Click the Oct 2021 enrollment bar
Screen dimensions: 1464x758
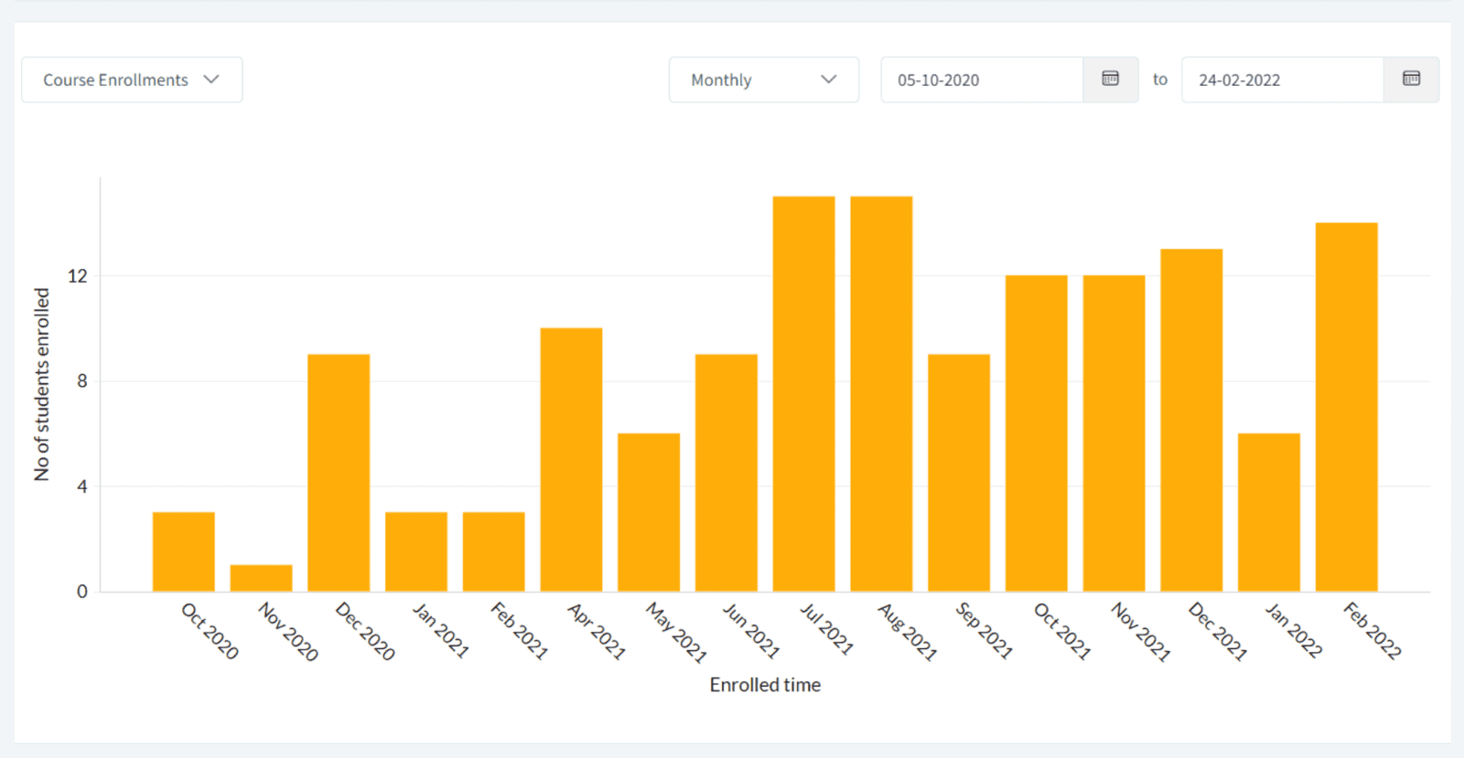(1037, 433)
